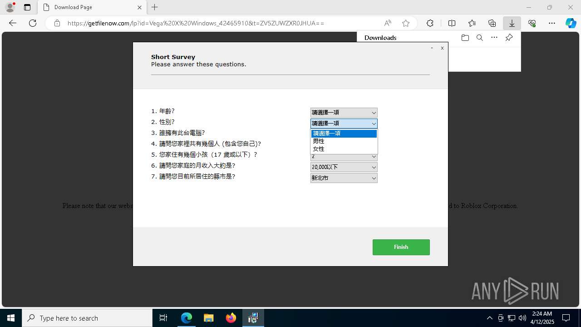This screenshot has height=327, width=581.
Task: Click the question text 年齡?
Action: click(167, 111)
